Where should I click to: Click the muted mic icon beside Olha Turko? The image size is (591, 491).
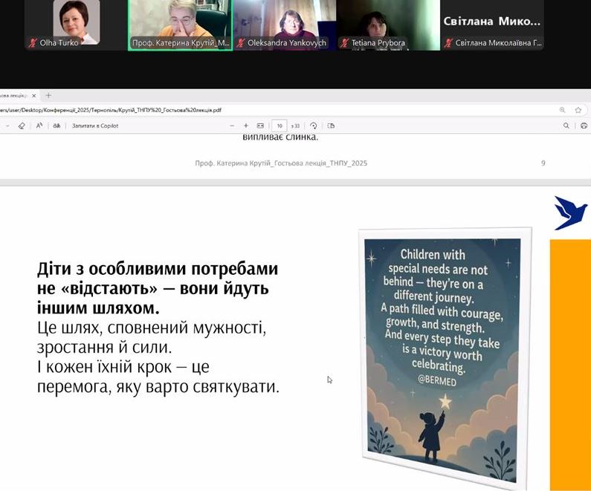pyautogui.click(x=33, y=43)
